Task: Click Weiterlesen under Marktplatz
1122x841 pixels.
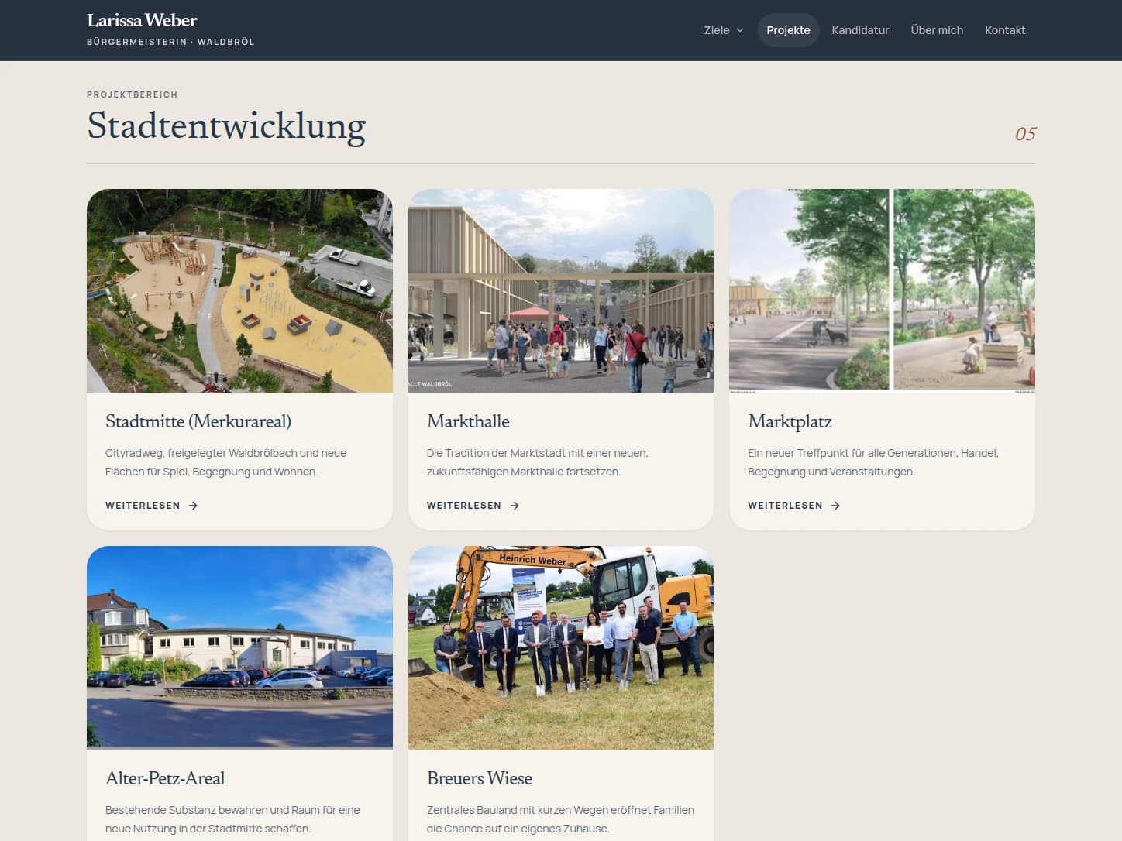Action: [794, 506]
